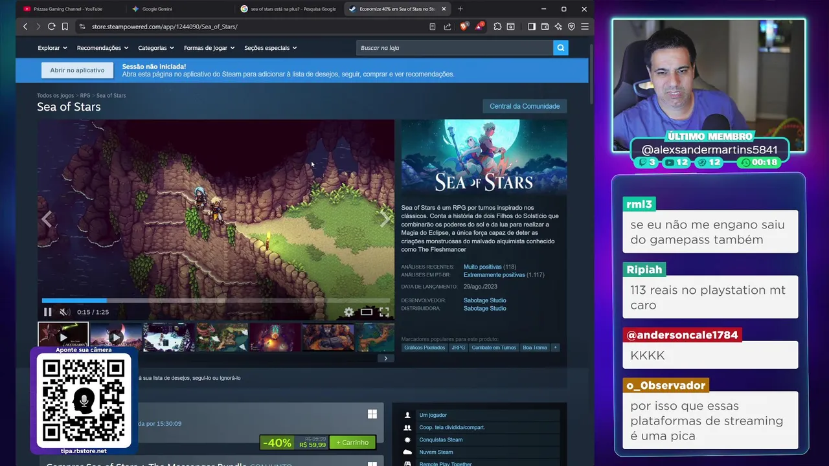Expand the Categorias dropdown menu

[x=156, y=48]
